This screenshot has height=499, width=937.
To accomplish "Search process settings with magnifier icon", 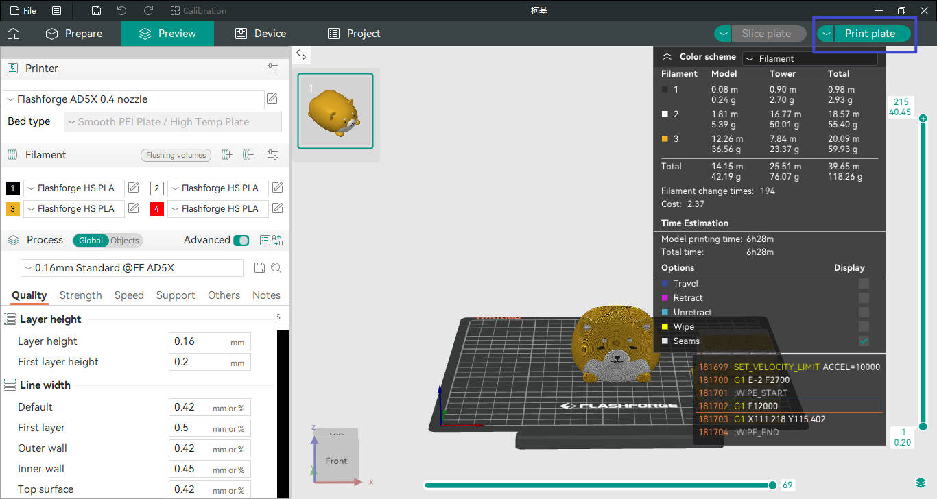I will click(276, 268).
